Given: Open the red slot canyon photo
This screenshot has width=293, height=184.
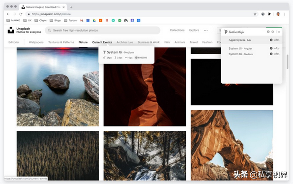Looking at the screenshot, I should click(145, 94).
